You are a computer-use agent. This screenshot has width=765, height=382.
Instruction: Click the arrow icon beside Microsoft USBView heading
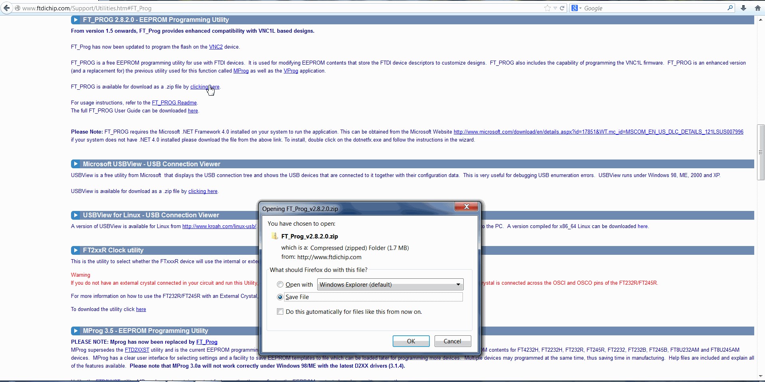point(75,164)
